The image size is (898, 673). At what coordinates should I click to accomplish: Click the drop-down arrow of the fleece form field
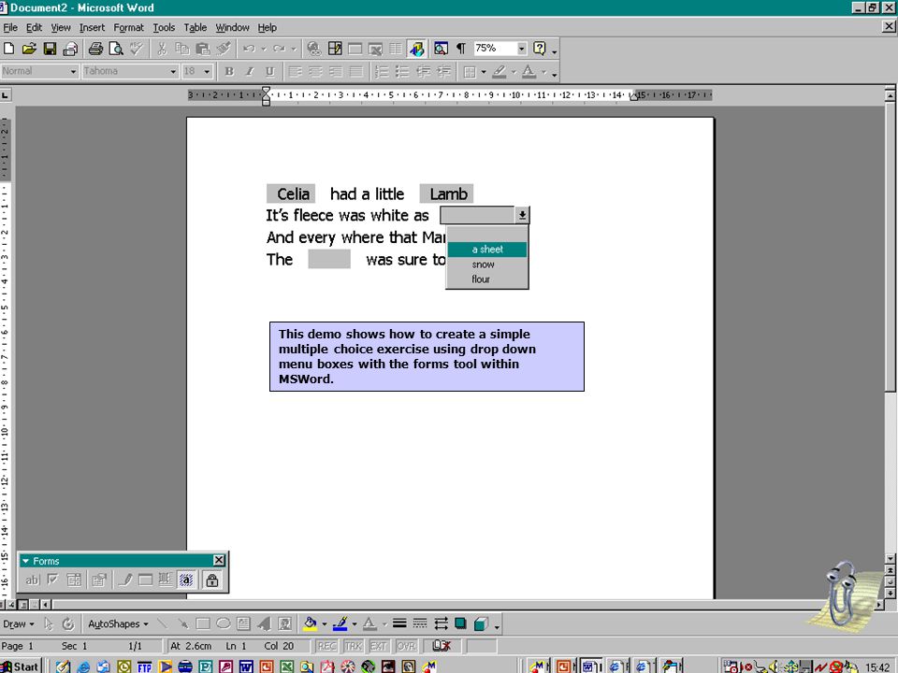coord(522,215)
